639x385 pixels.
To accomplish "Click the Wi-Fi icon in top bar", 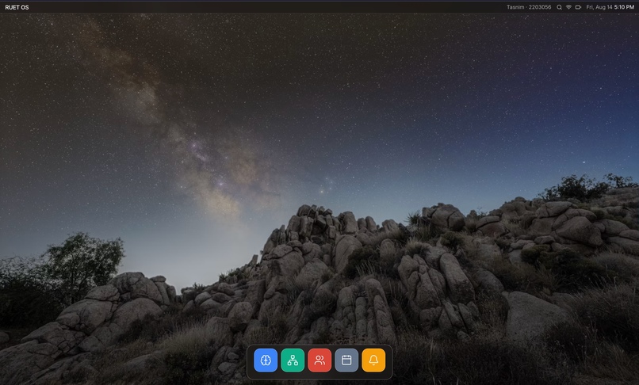I will click(x=568, y=7).
